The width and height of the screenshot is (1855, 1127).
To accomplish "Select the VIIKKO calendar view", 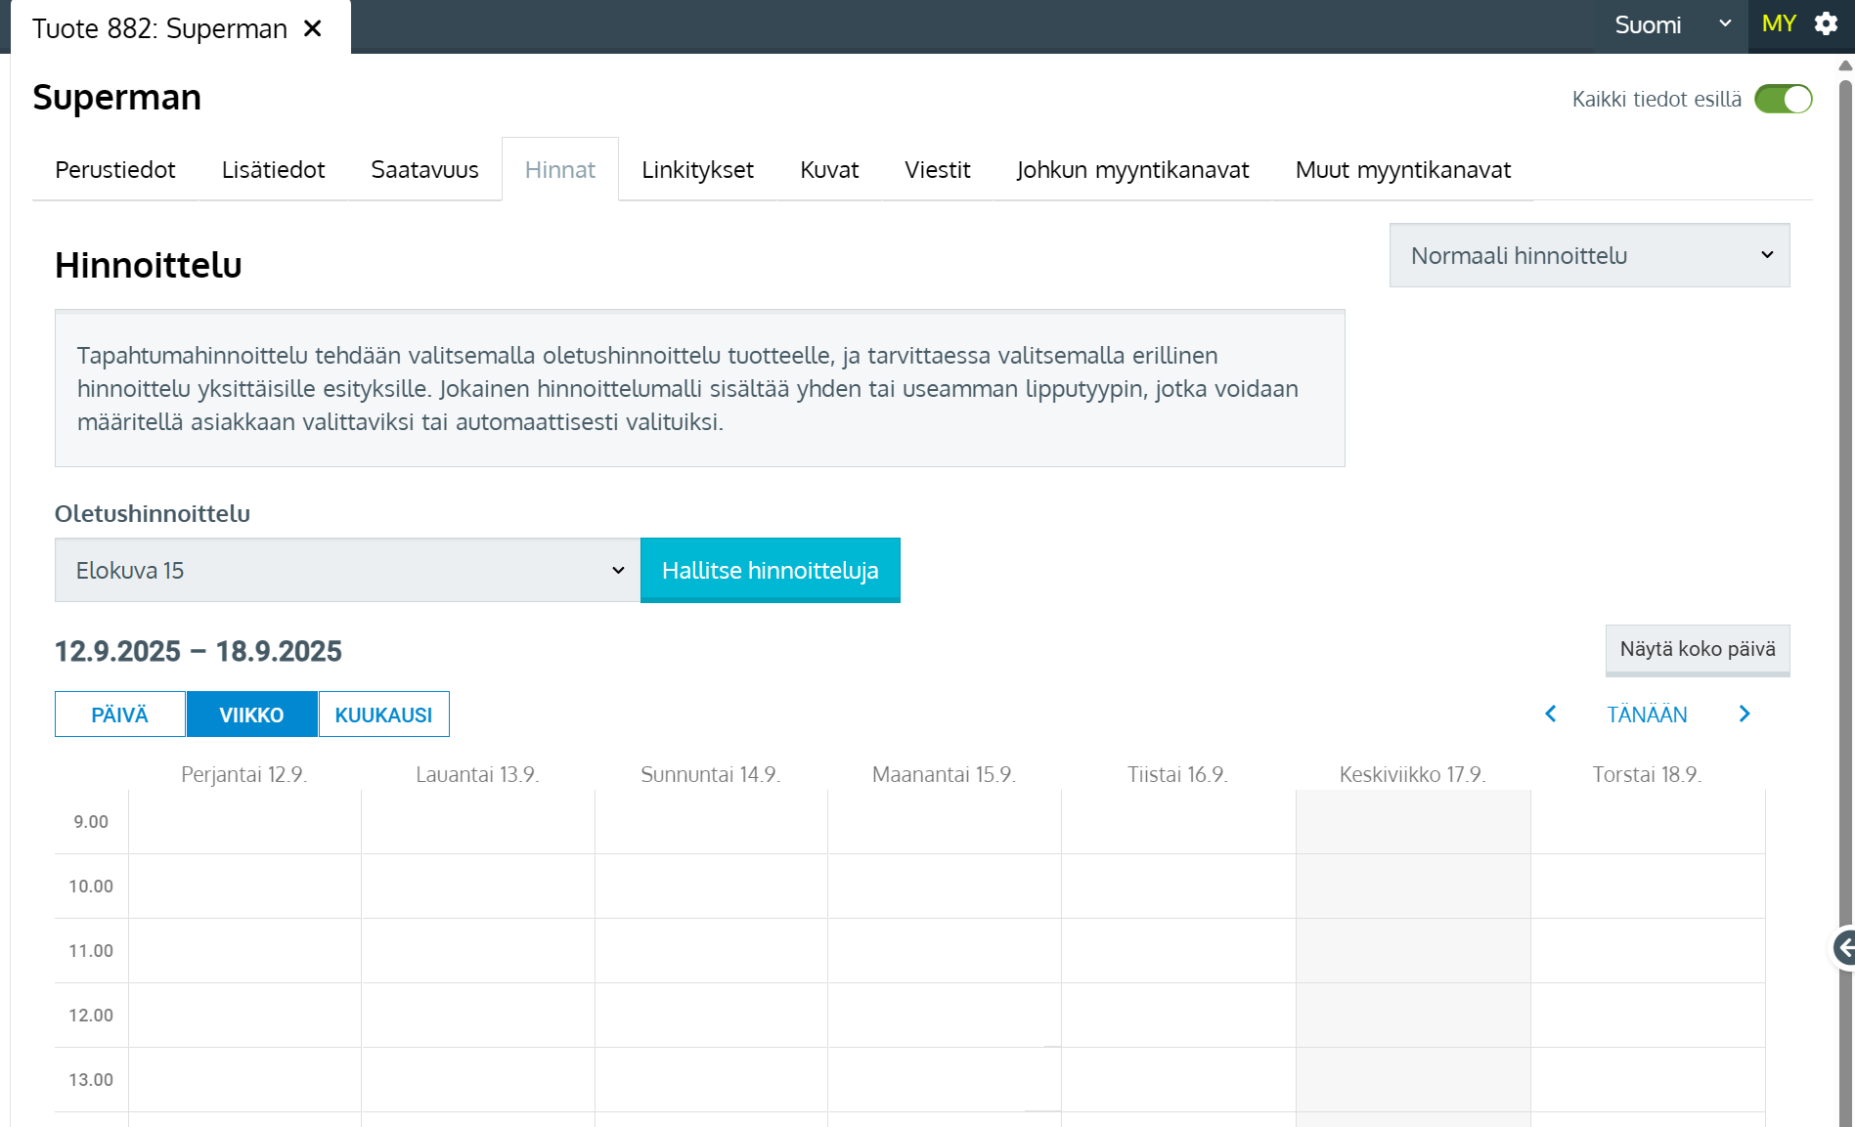I will [251, 715].
